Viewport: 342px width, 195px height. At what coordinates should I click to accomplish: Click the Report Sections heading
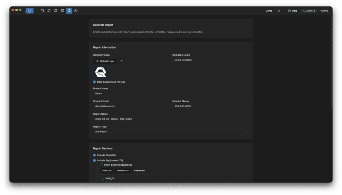[x=103, y=148]
